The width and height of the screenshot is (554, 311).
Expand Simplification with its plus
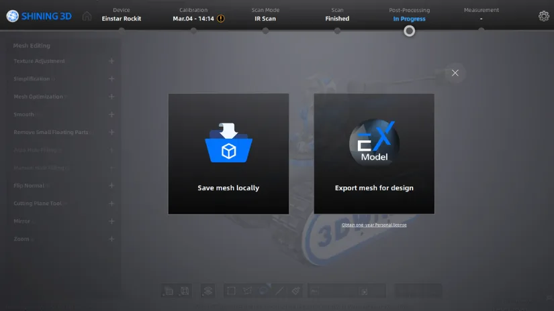coord(111,78)
